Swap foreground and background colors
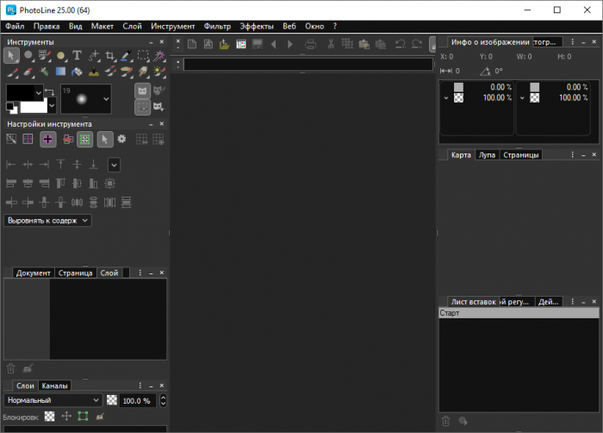Screen dimensions: 603x433 pyautogui.click(x=49, y=91)
